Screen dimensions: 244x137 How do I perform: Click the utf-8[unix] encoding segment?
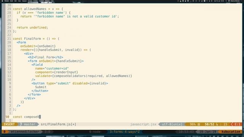(172, 124)
